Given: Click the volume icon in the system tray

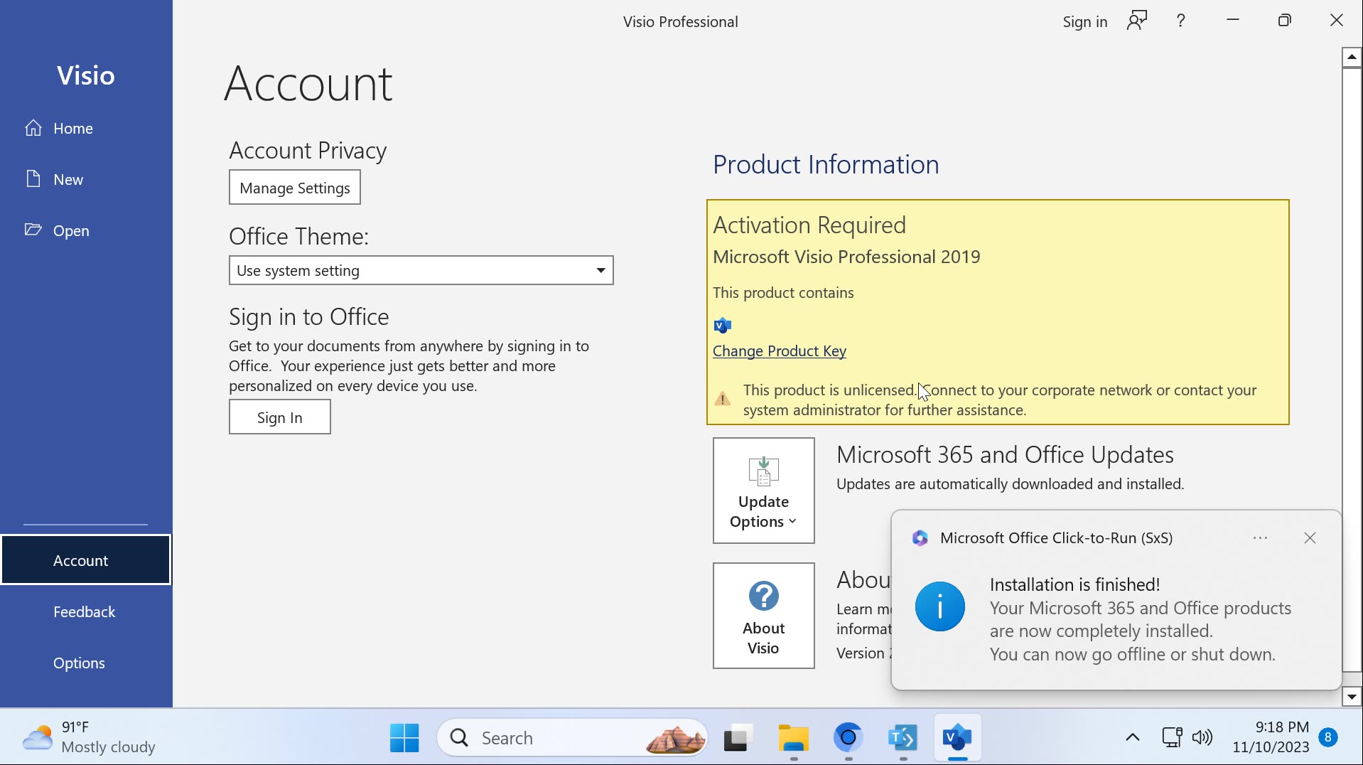Looking at the screenshot, I should point(1203,738).
